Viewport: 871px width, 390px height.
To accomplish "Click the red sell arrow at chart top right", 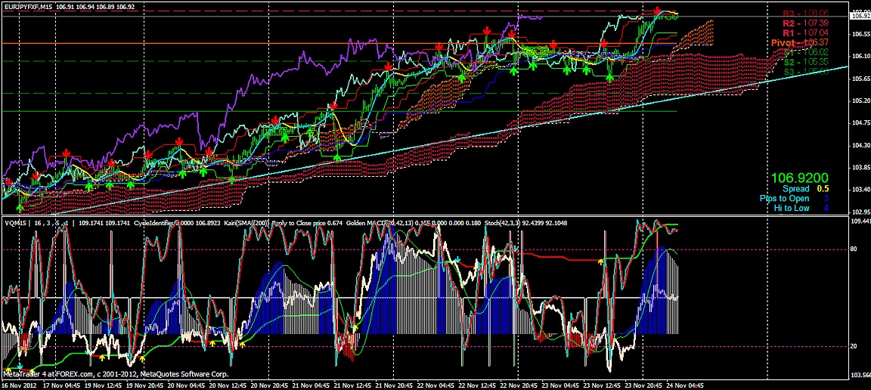I will coord(657,11).
